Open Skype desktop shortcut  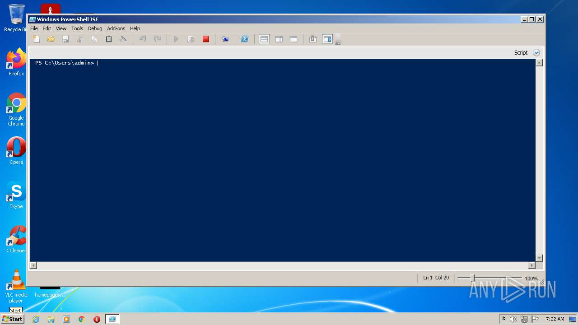click(x=16, y=195)
